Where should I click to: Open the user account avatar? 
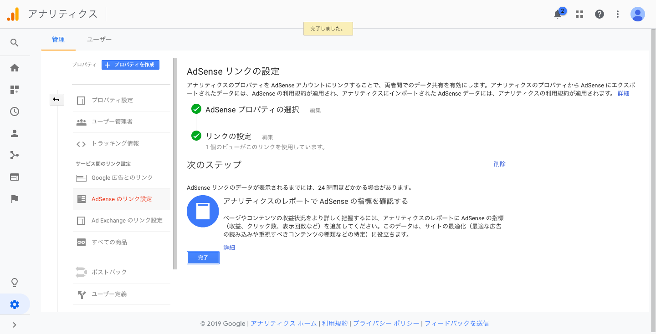click(638, 14)
